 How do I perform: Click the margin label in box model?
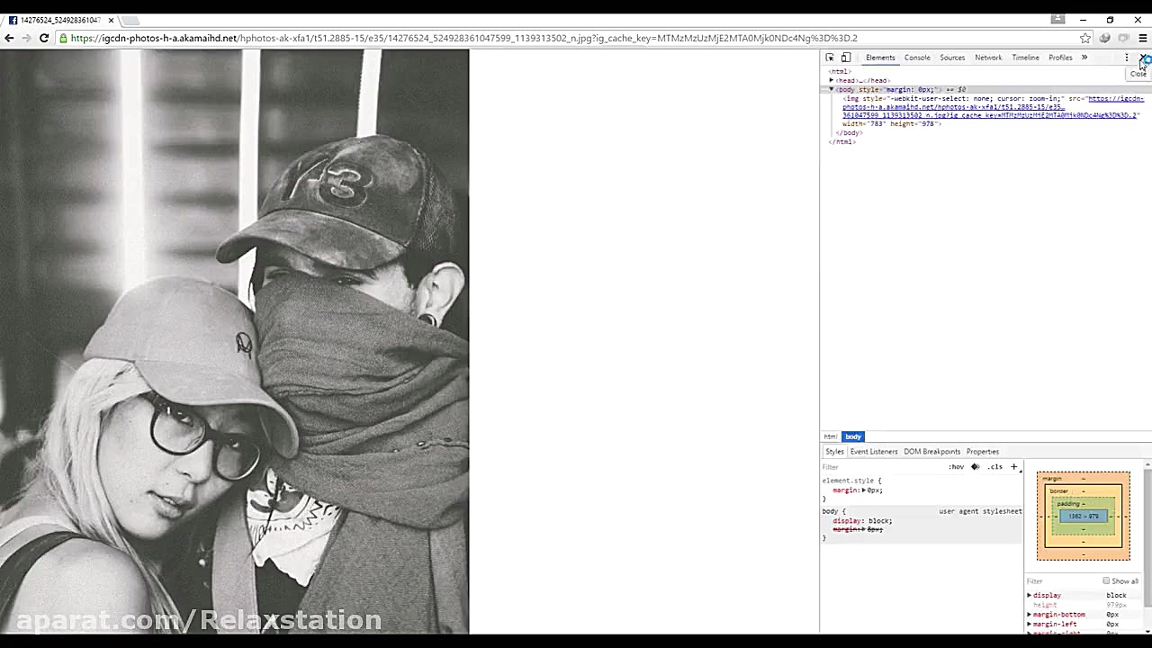[1051, 479]
